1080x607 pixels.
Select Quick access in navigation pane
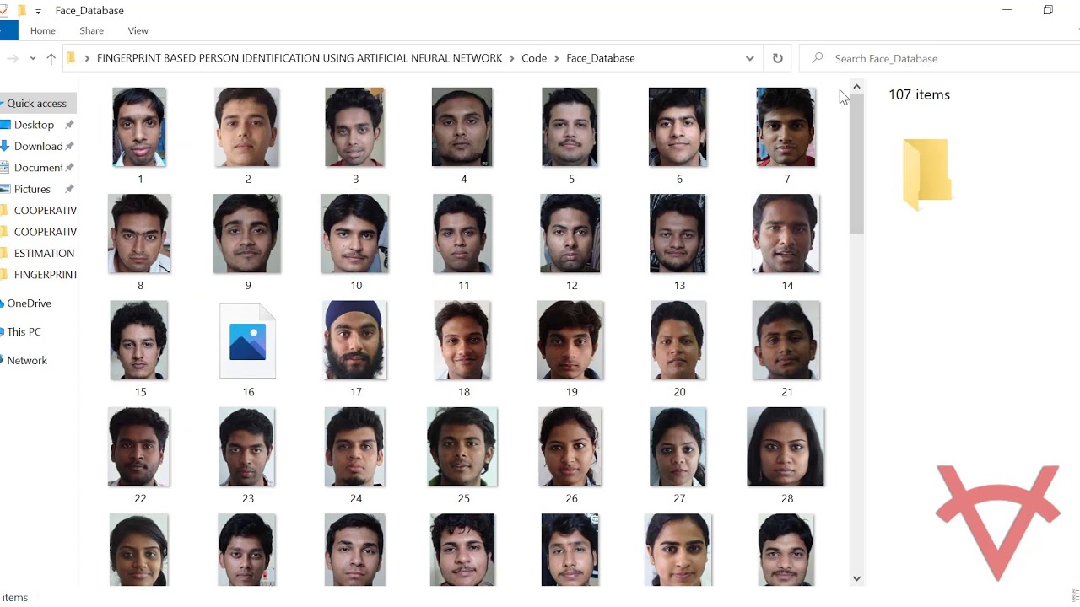[37, 103]
